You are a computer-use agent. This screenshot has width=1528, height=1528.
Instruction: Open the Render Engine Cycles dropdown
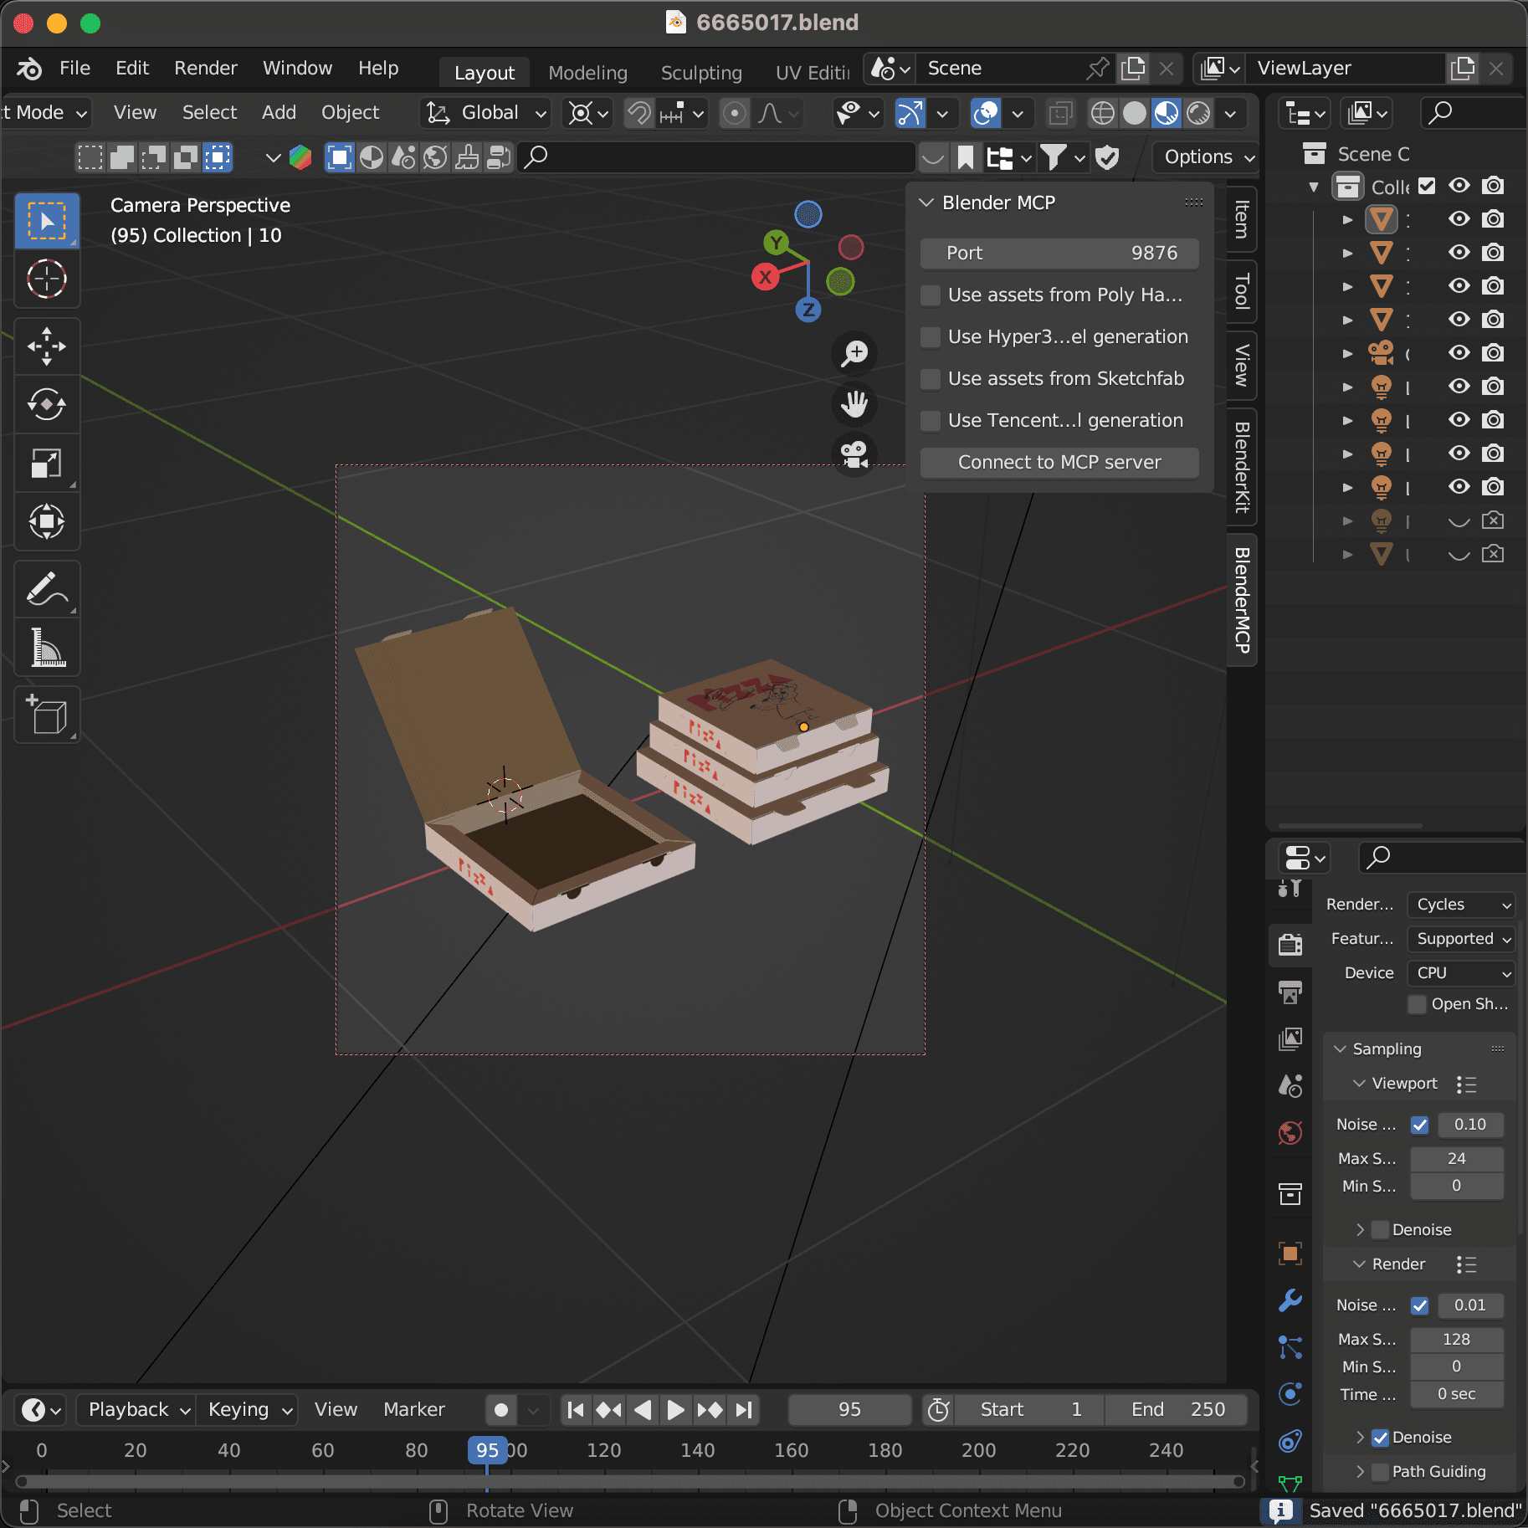1461,905
